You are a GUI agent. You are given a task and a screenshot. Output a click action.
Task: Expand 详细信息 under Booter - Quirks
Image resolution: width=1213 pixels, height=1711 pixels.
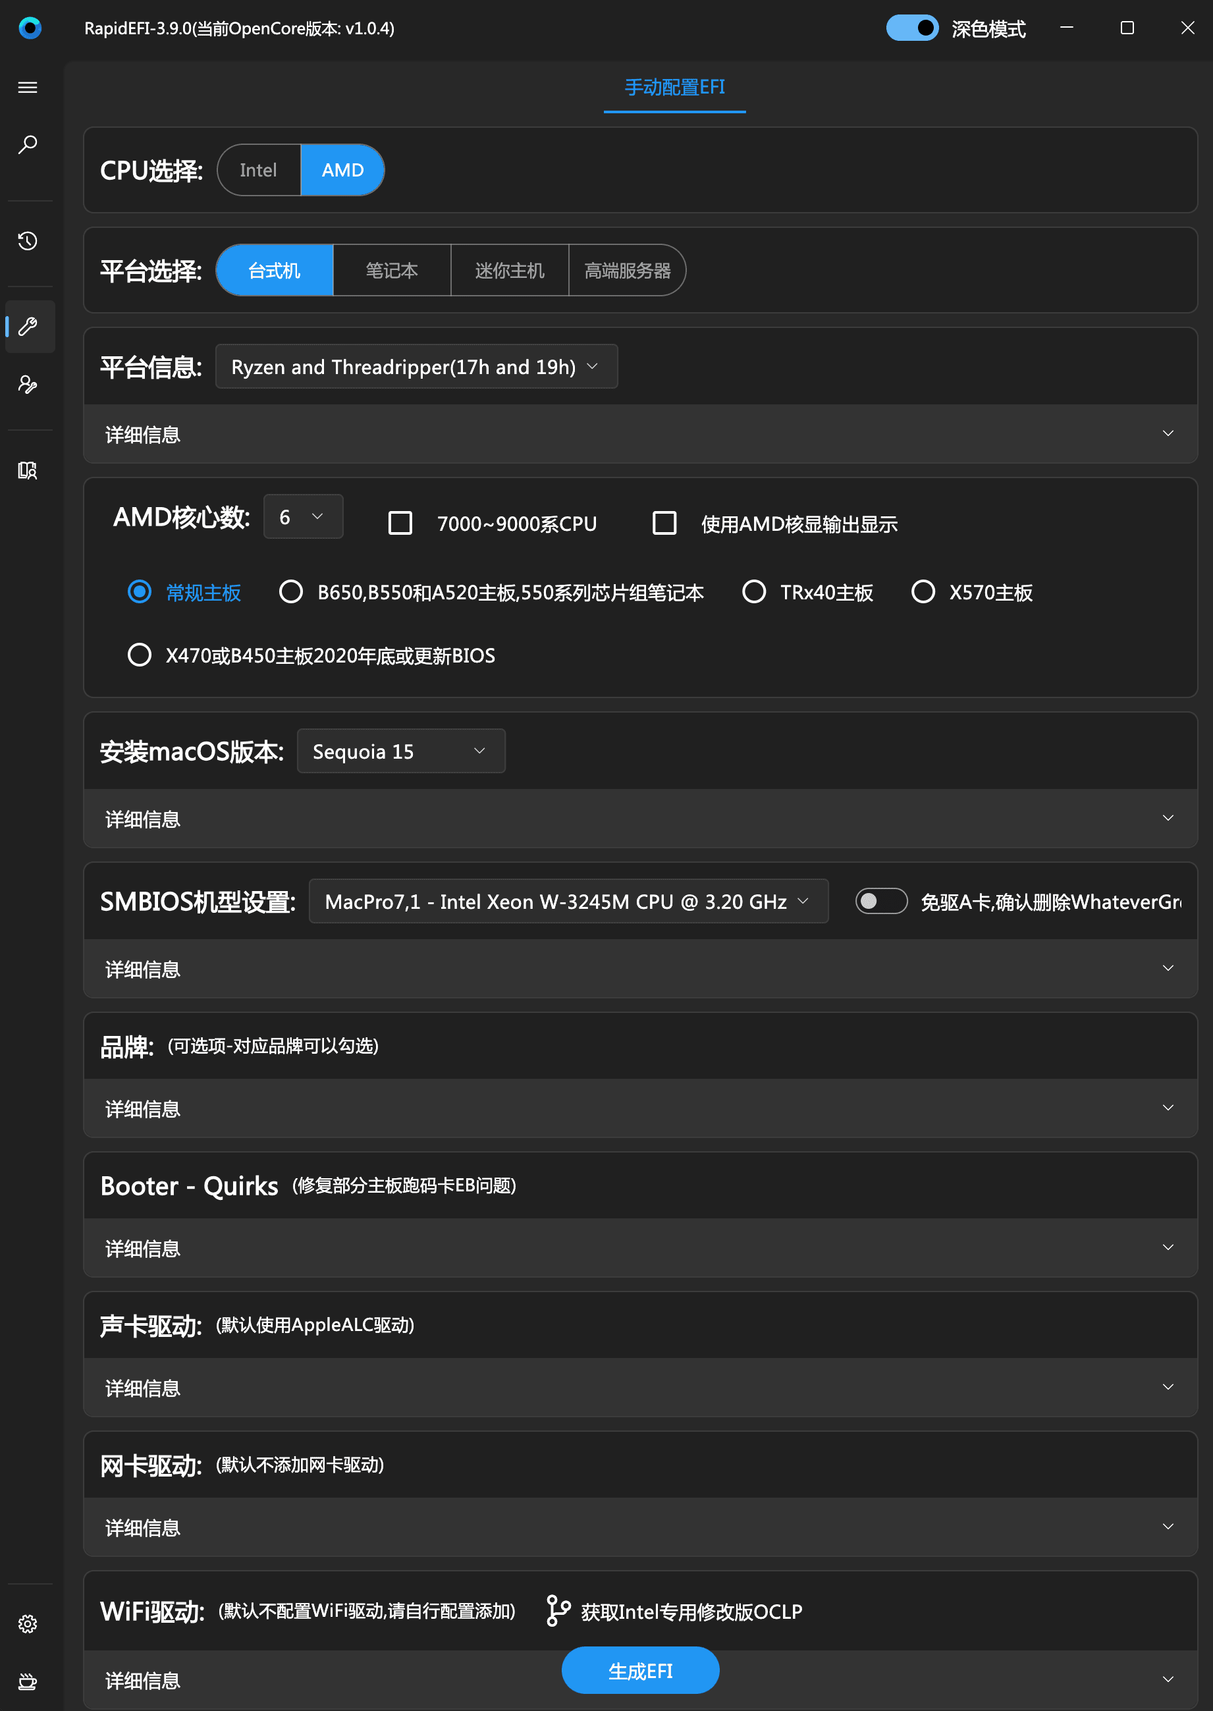click(640, 1248)
